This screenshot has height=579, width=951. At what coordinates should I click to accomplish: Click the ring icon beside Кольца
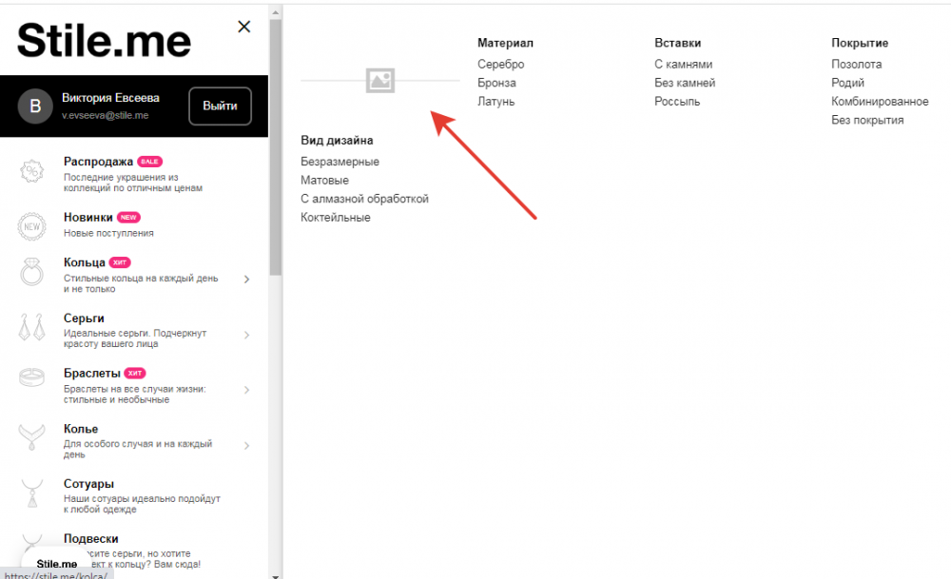pyautogui.click(x=32, y=272)
